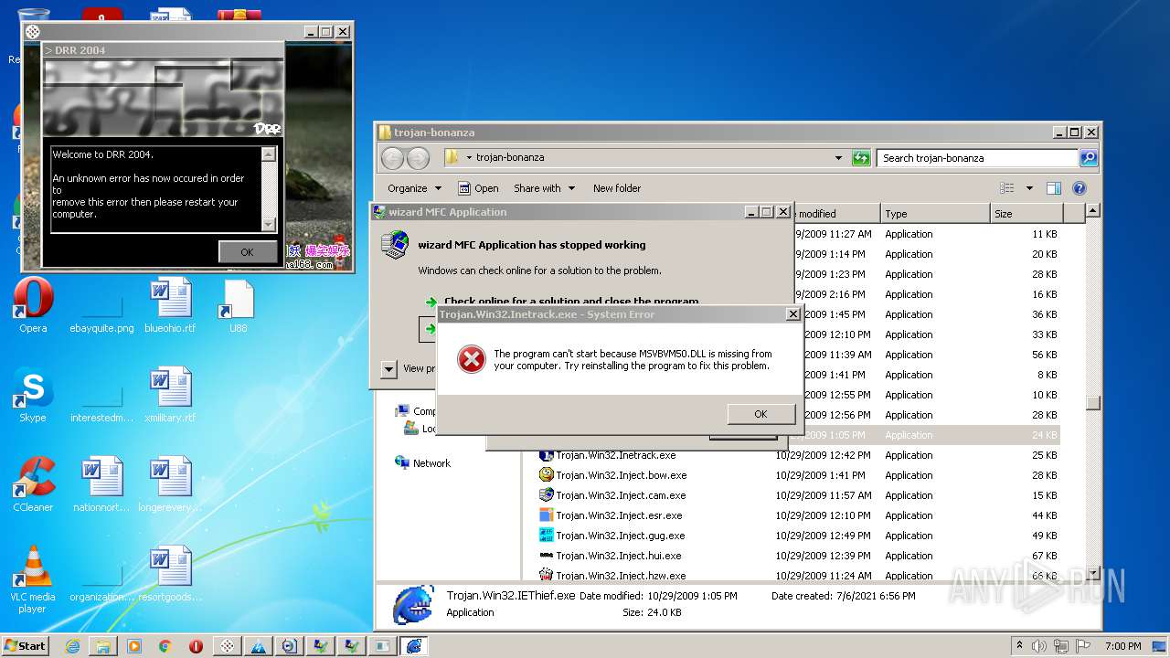
Task: Select Network in the navigation pane
Action: (x=423, y=463)
